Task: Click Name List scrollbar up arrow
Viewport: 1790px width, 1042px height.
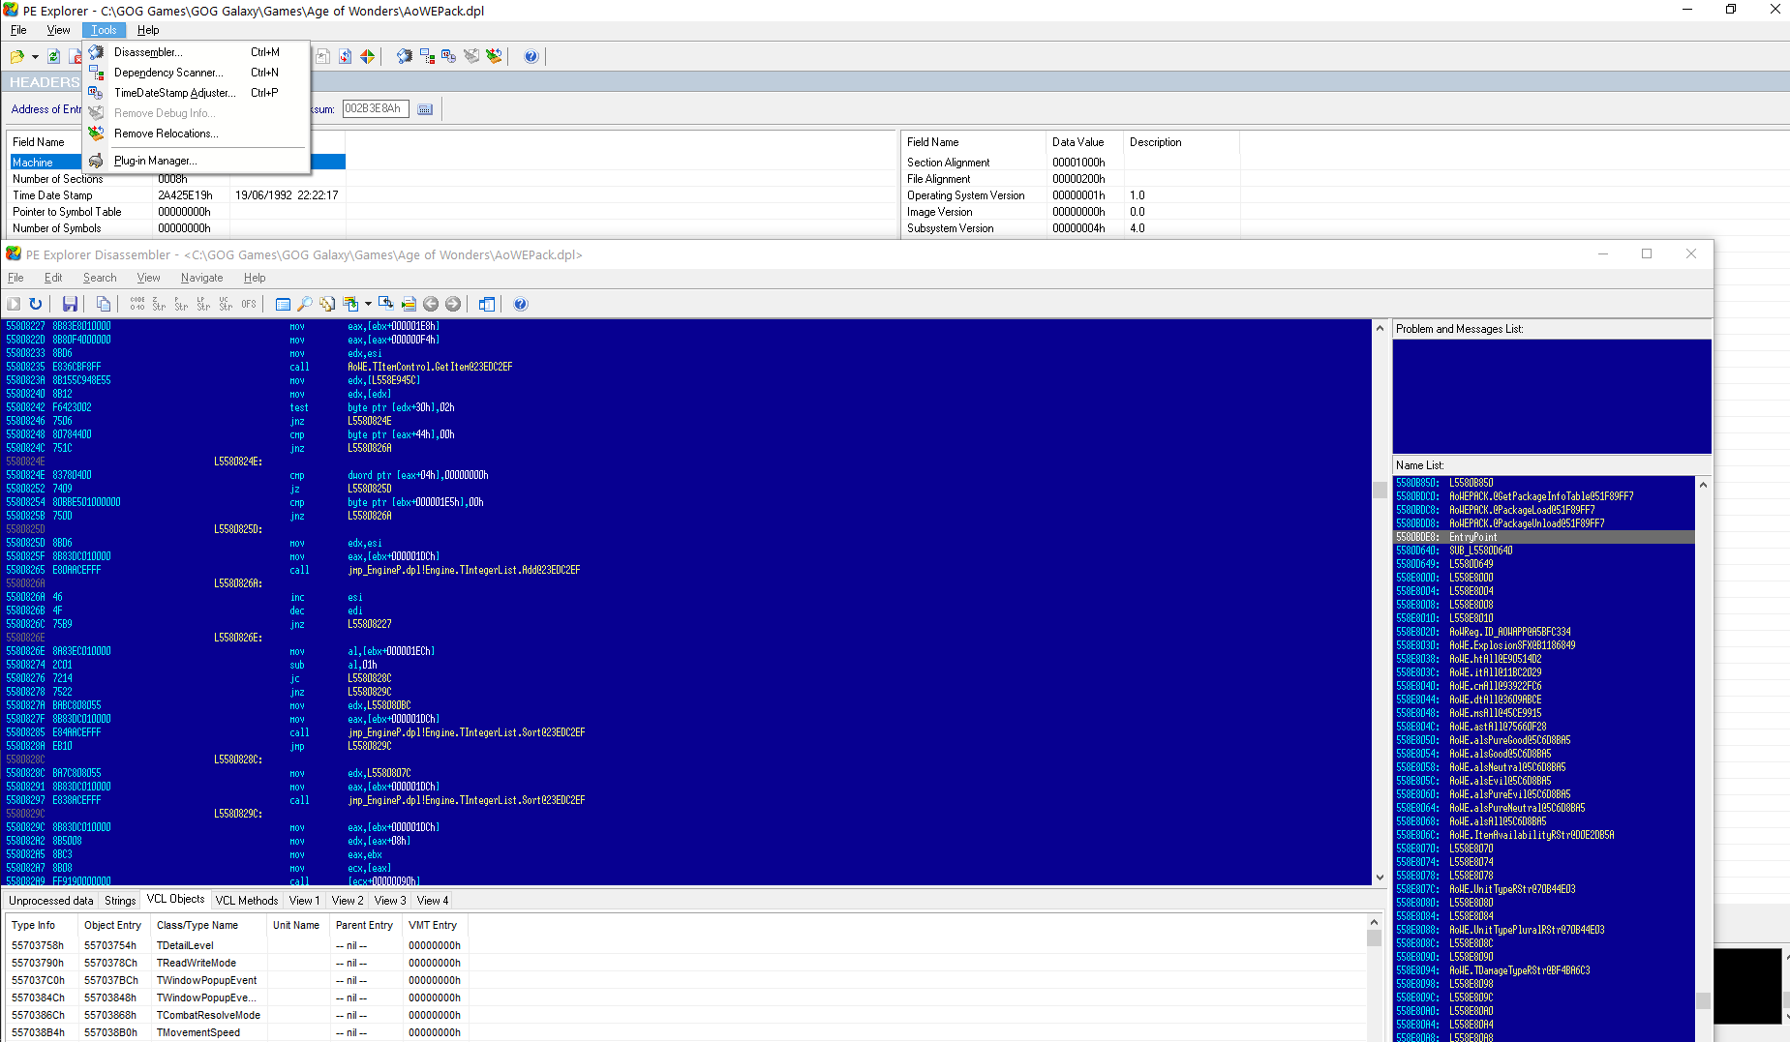Action: coord(1703,484)
